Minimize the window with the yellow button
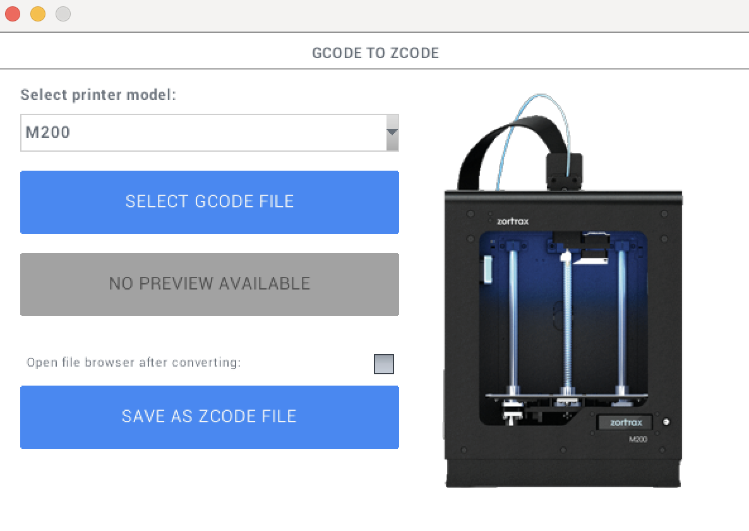The height and width of the screenshot is (531, 749). coord(37,13)
